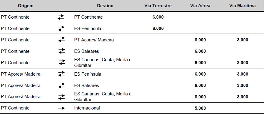Click 6.000 Via Terrestre value for ES Península

tap(158, 28)
